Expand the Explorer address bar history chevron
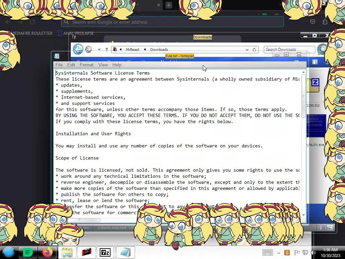Viewport: 345px width, 259px height. click(x=247, y=50)
